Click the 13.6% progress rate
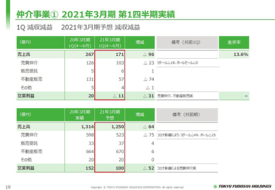Screen dimensions: 275x190 (241, 54)
